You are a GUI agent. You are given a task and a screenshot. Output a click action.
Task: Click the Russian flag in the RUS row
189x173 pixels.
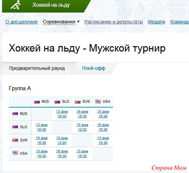[x=15, y=113]
